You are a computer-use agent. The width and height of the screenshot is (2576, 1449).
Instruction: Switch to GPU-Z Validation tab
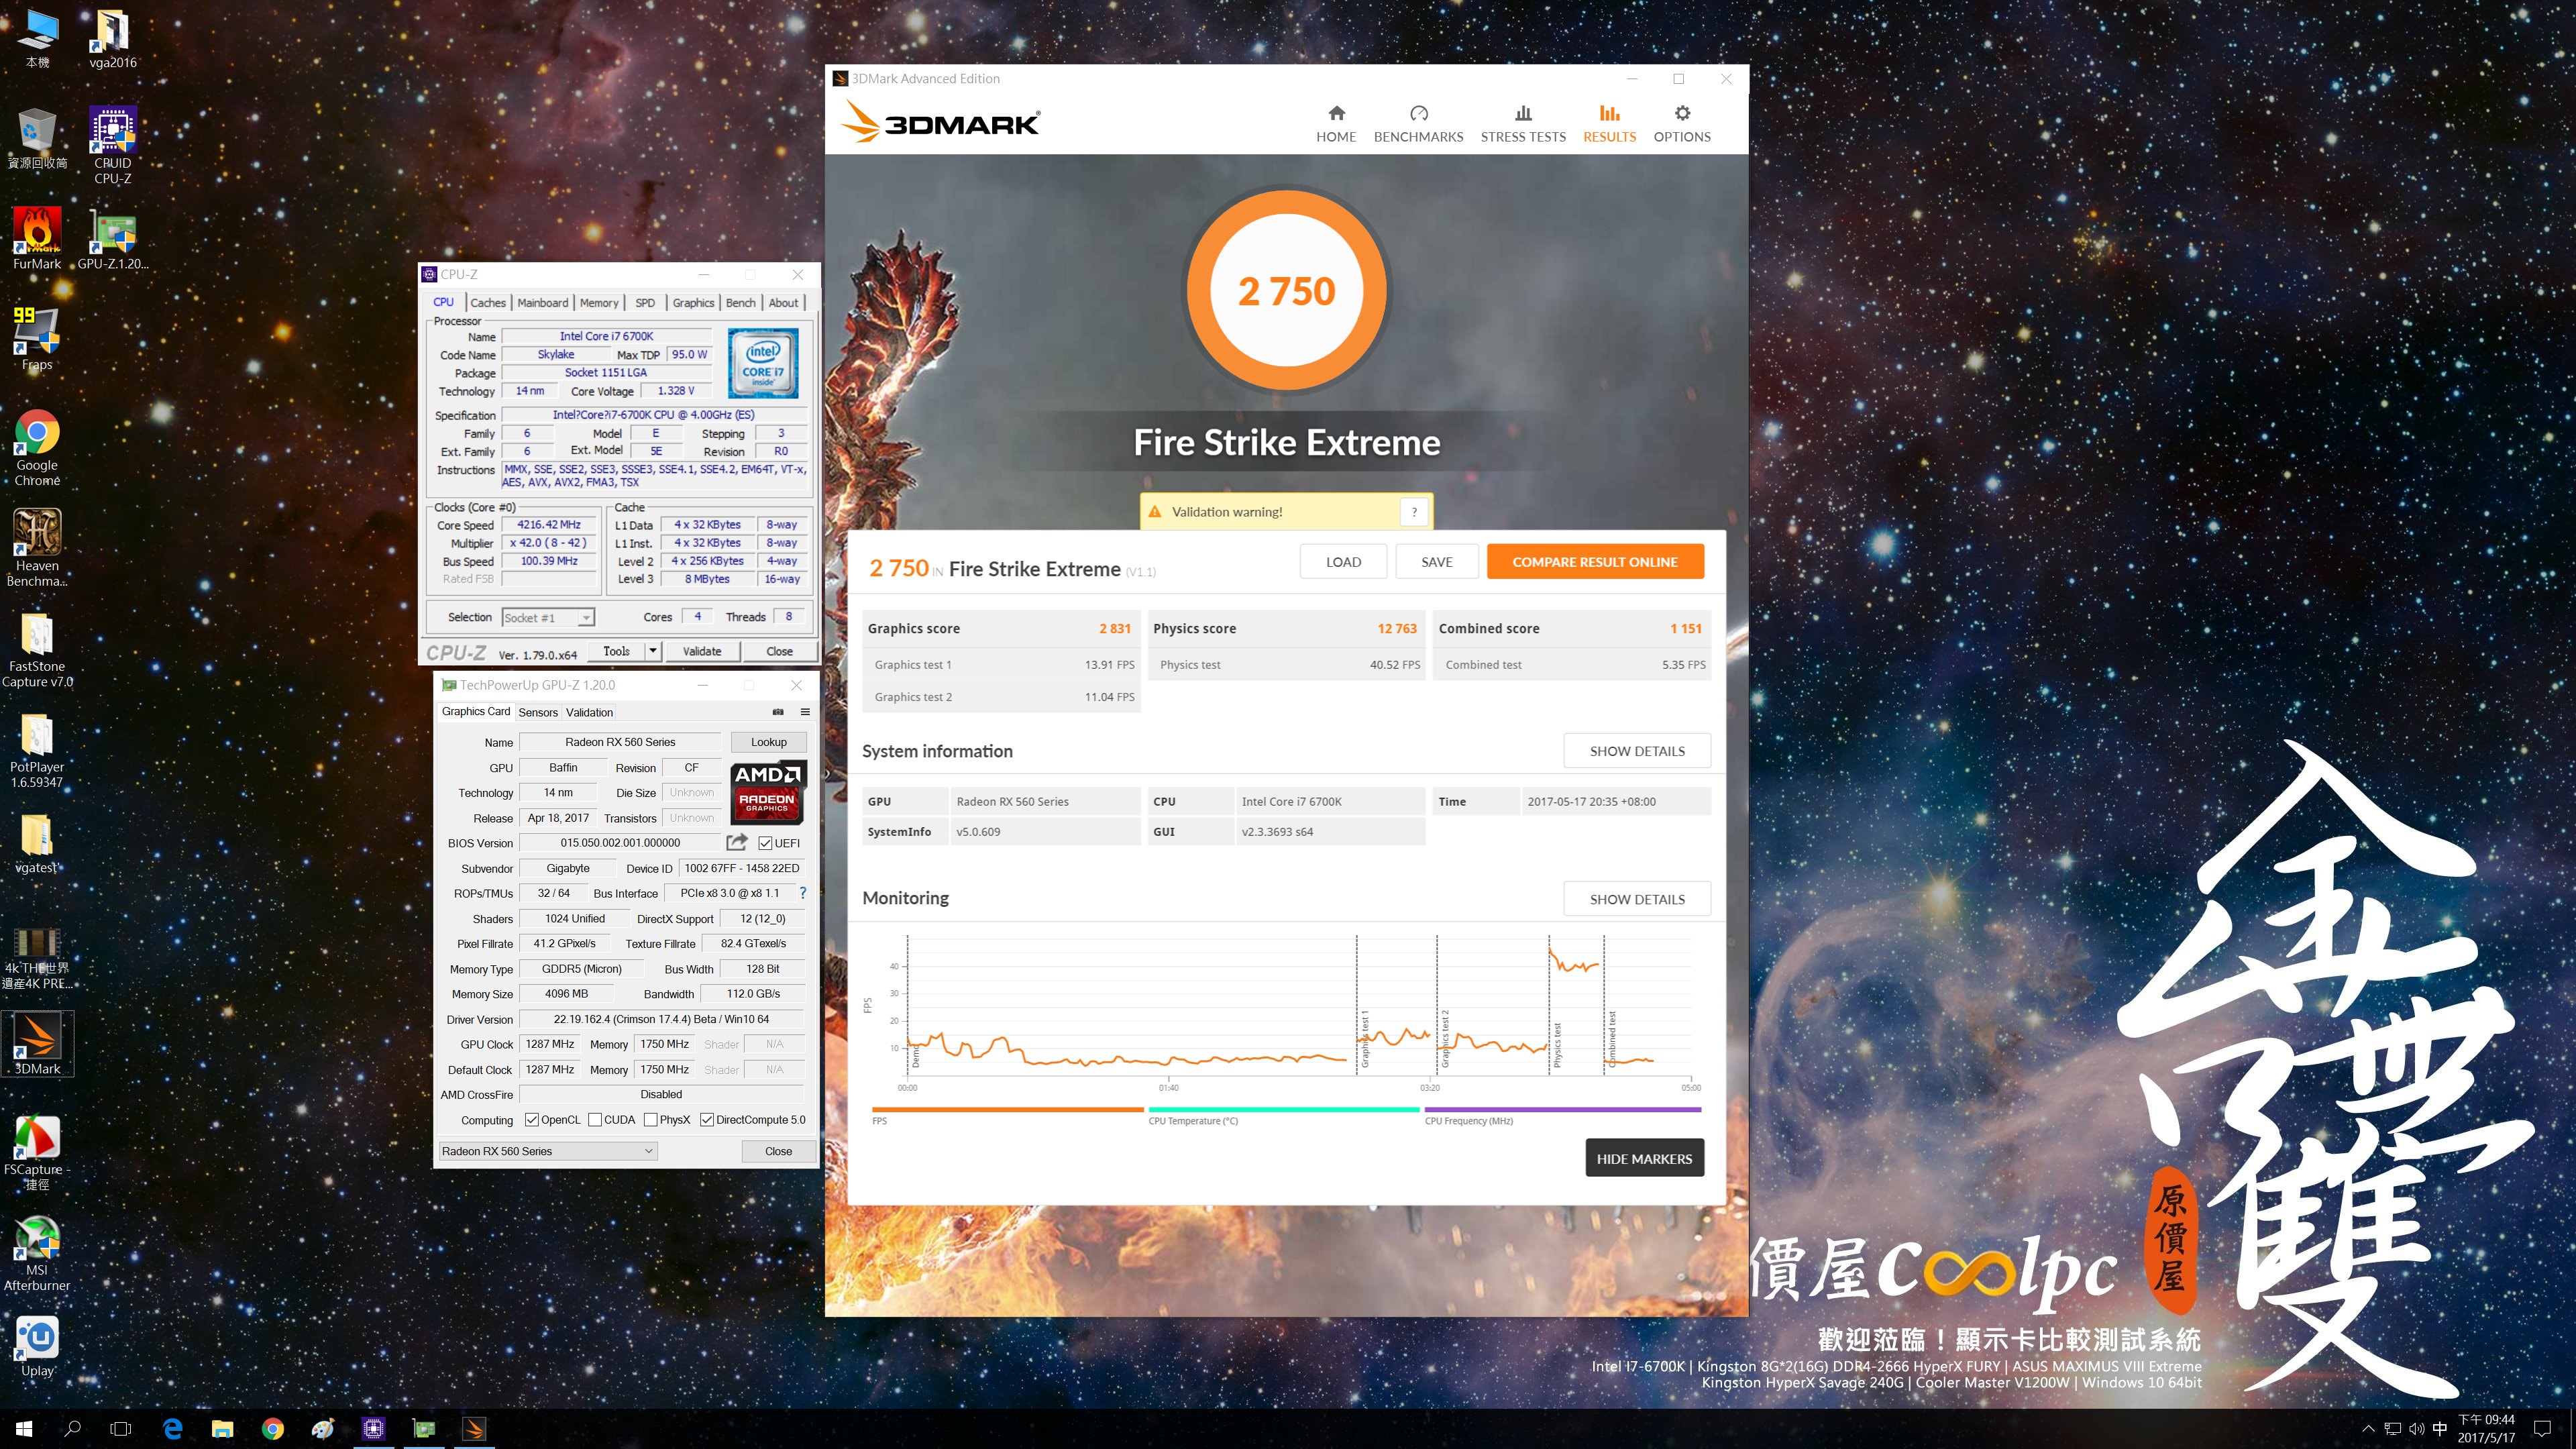(589, 712)
